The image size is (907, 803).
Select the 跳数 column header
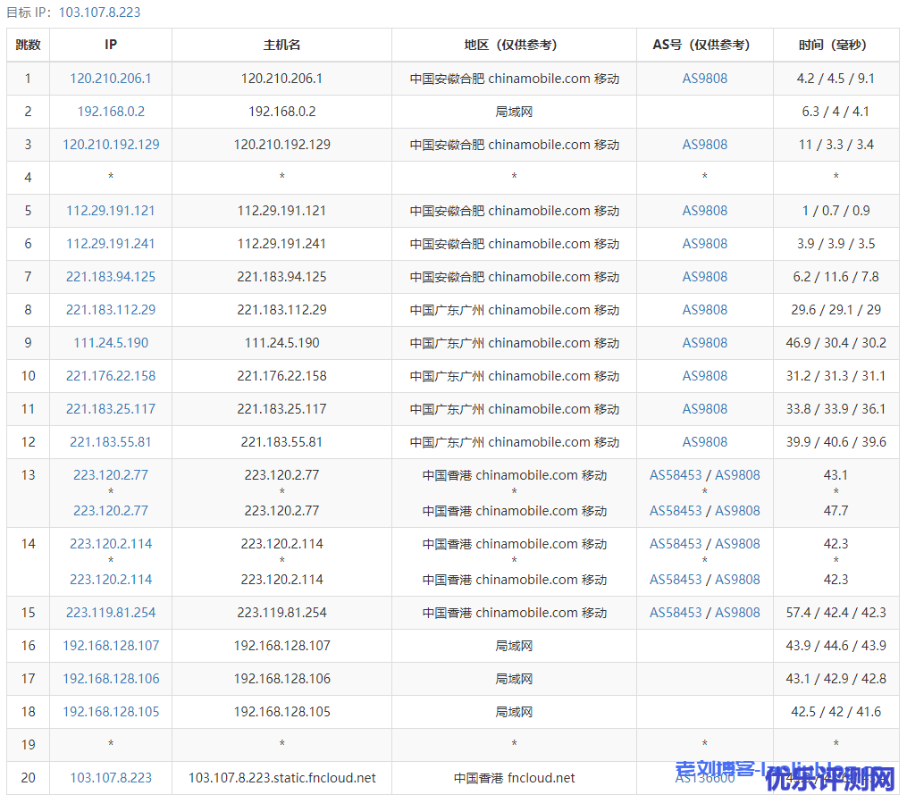pos(28,45)
